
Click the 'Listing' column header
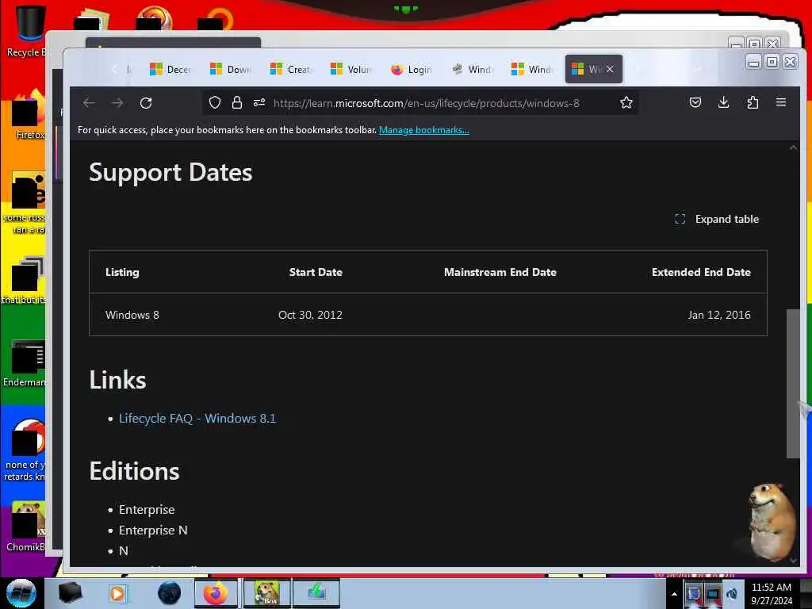(122, 273)
